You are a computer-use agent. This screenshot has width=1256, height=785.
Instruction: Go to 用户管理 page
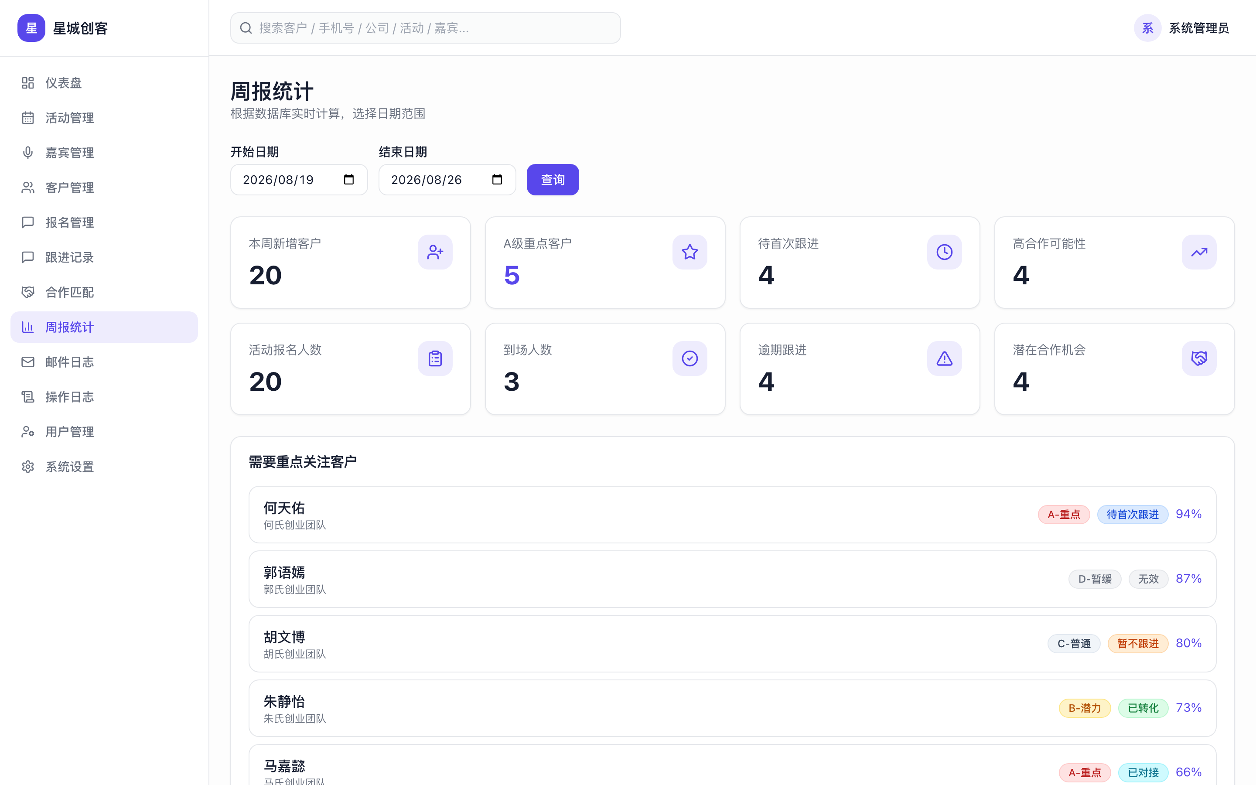tap(104, 432)
